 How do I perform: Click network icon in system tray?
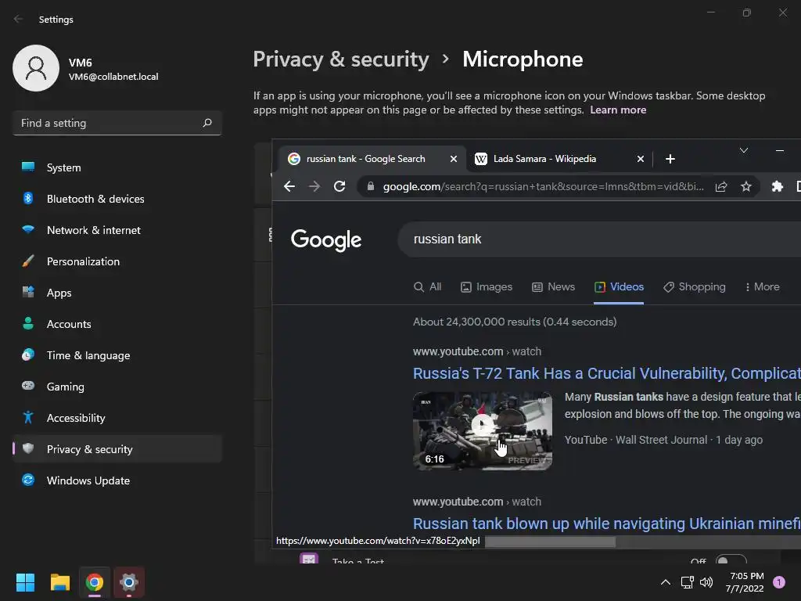(687, 582)
